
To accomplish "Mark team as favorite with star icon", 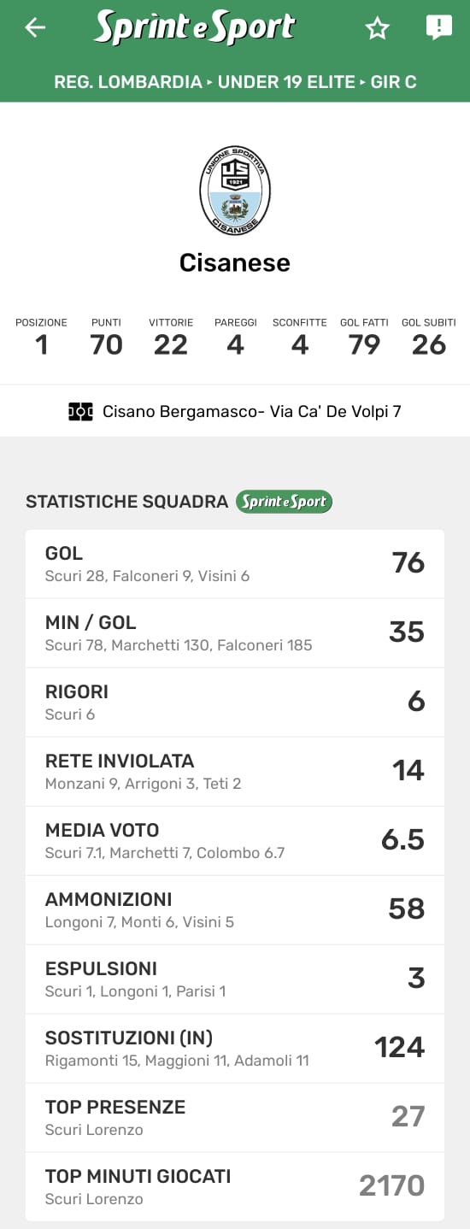I will 377,28.
